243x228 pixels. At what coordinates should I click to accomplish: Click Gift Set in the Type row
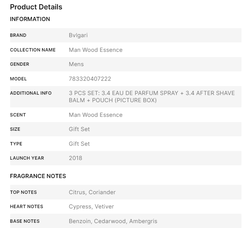79,144
